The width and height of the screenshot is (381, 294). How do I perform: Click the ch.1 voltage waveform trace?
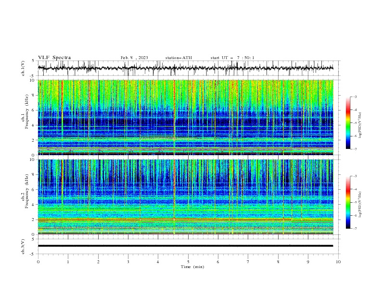click(185, 68)
